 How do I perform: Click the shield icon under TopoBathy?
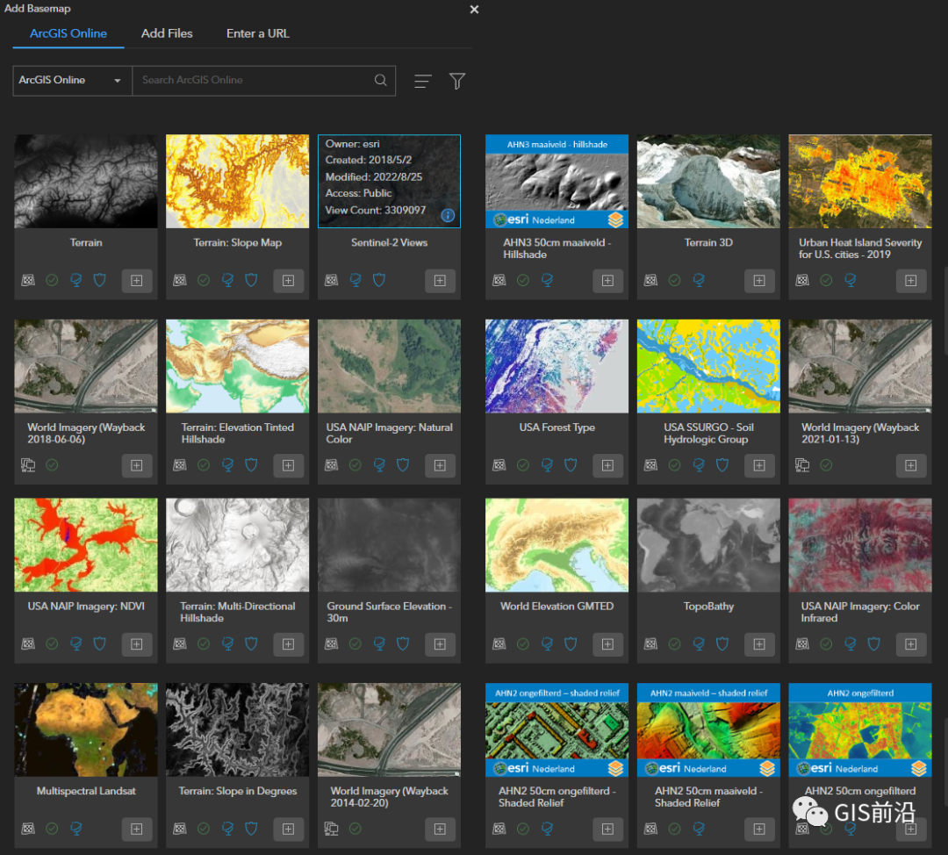click(722, 644)
